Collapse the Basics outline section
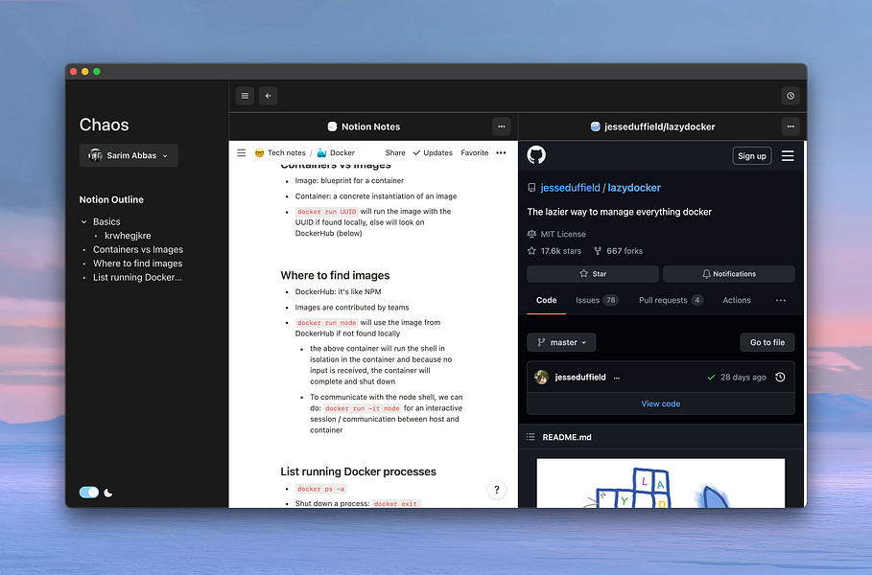Screen dimensions: 872x575 tap(84, 221)
